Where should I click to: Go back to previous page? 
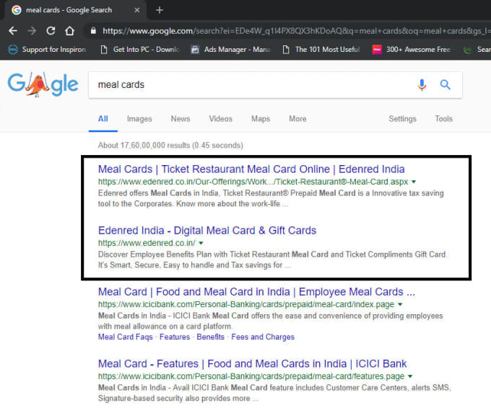[x=13, y=31]
